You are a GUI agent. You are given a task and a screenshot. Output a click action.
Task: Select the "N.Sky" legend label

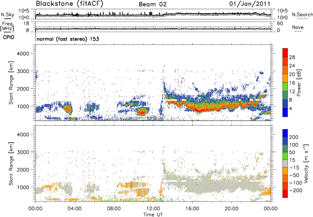[7, 14]
